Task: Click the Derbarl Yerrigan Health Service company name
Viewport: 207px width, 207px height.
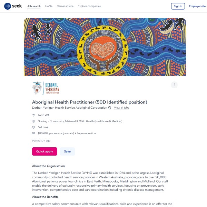Action: coord(69,108)
